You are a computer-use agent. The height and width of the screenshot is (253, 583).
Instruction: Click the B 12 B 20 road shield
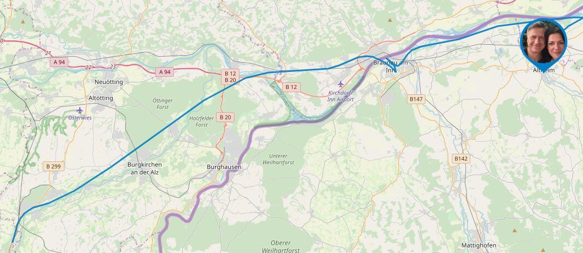pyautogui.click(x=231, y=77)
